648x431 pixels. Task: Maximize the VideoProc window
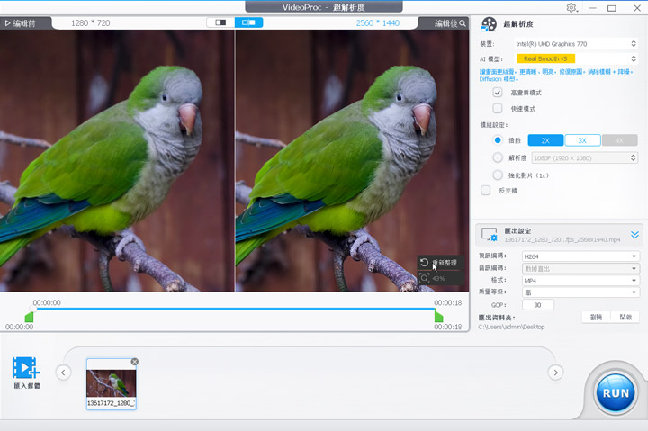pyautogui.click(x=612, y=8)
